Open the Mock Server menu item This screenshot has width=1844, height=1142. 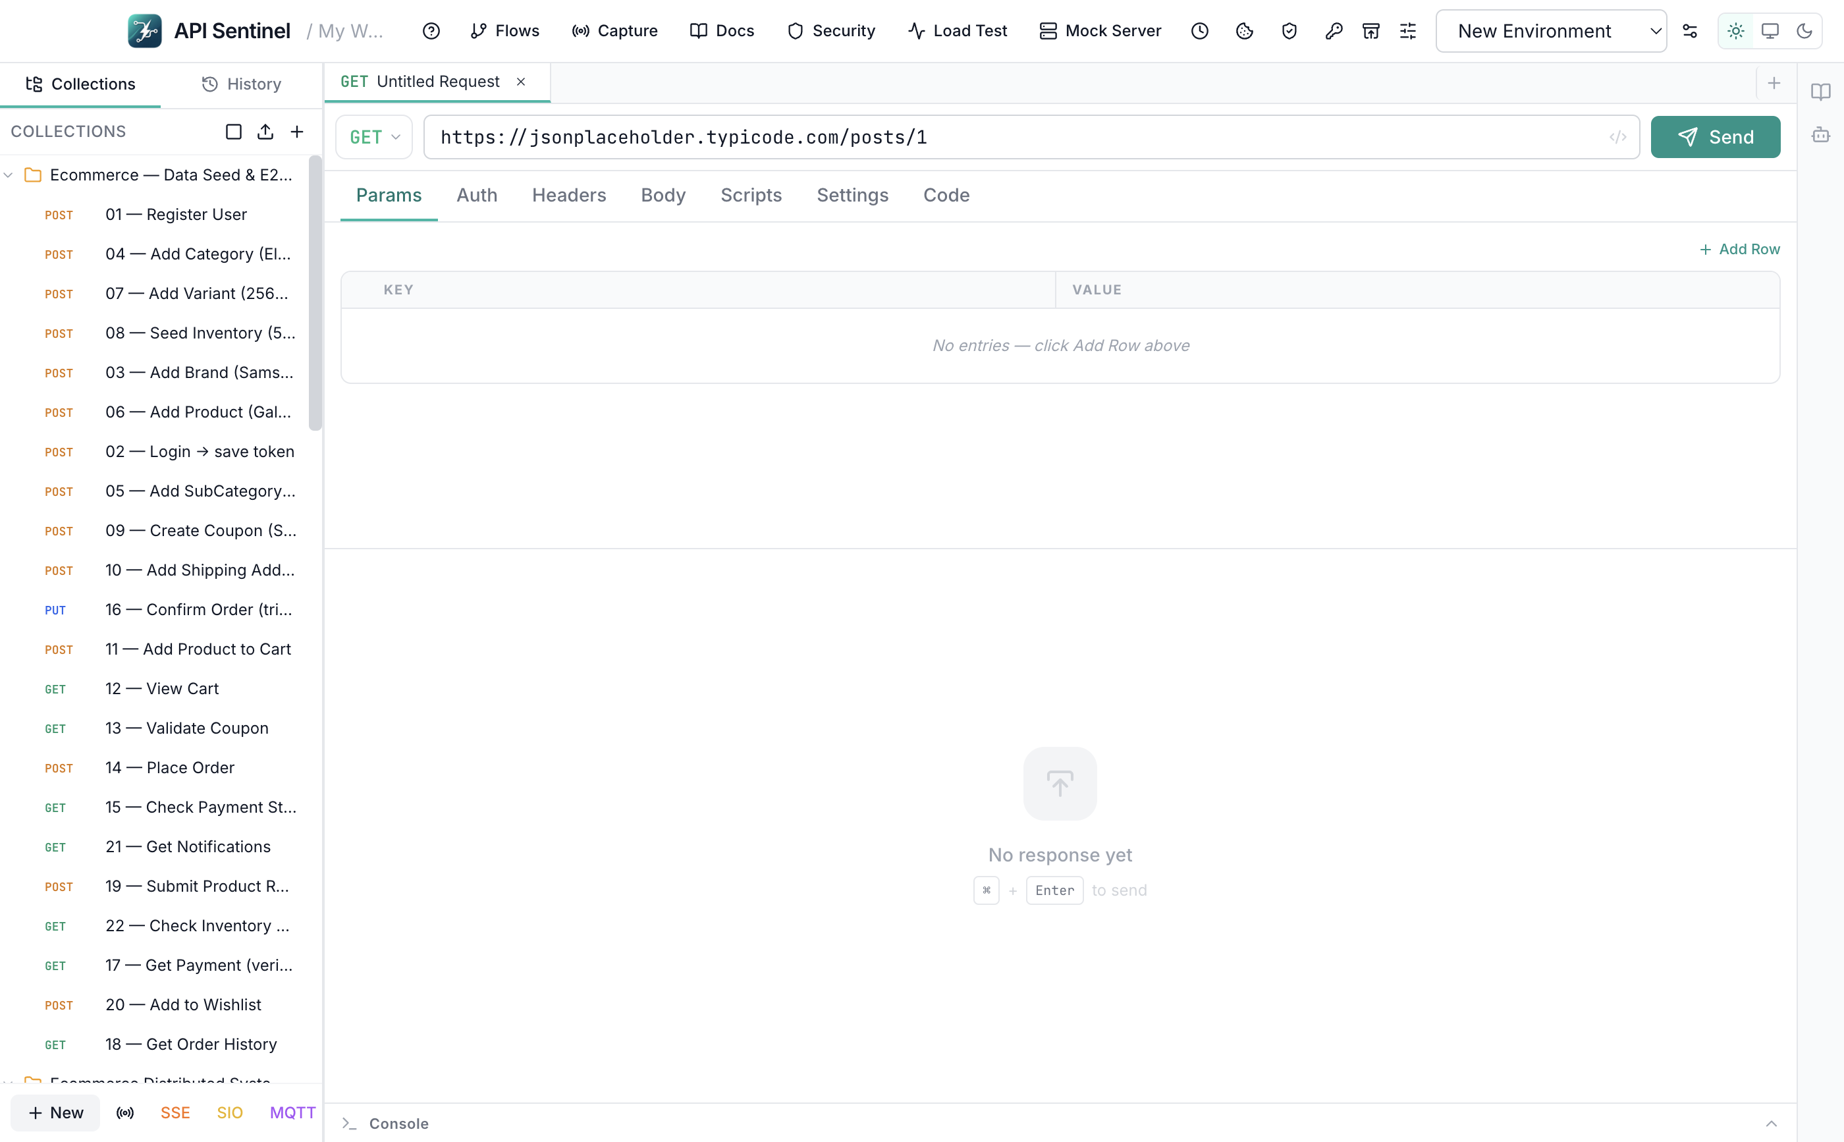[1100, 31]
